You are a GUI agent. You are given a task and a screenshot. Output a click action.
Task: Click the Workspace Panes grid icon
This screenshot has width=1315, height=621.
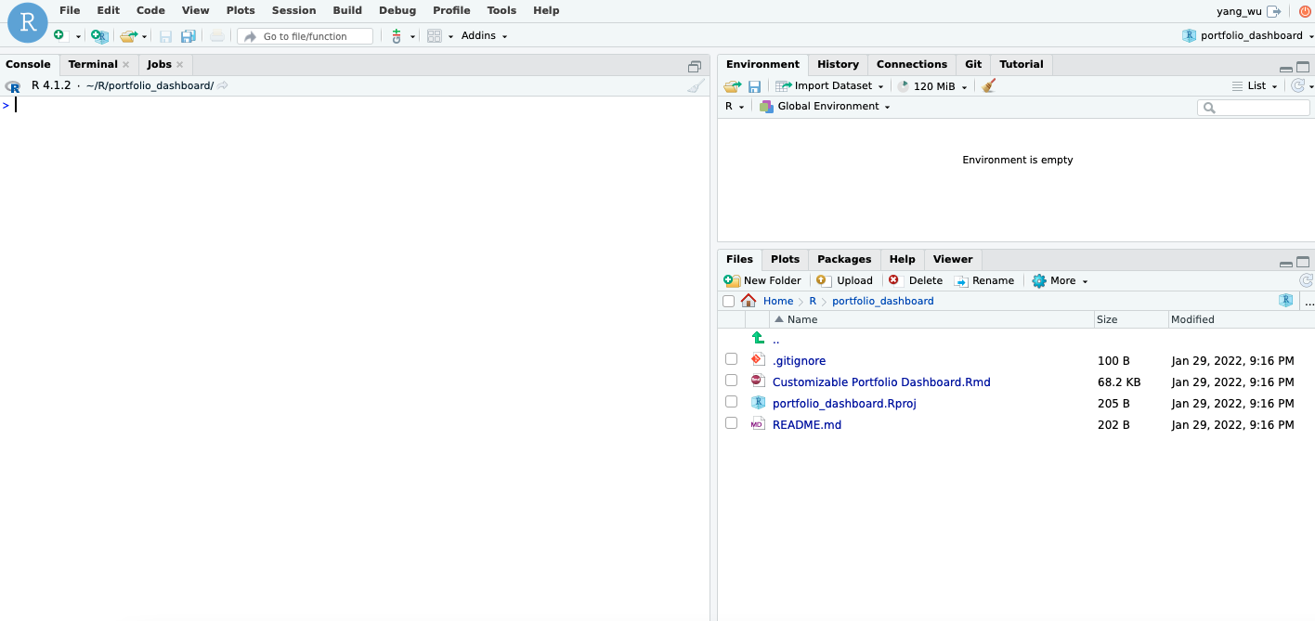point(434,36)
